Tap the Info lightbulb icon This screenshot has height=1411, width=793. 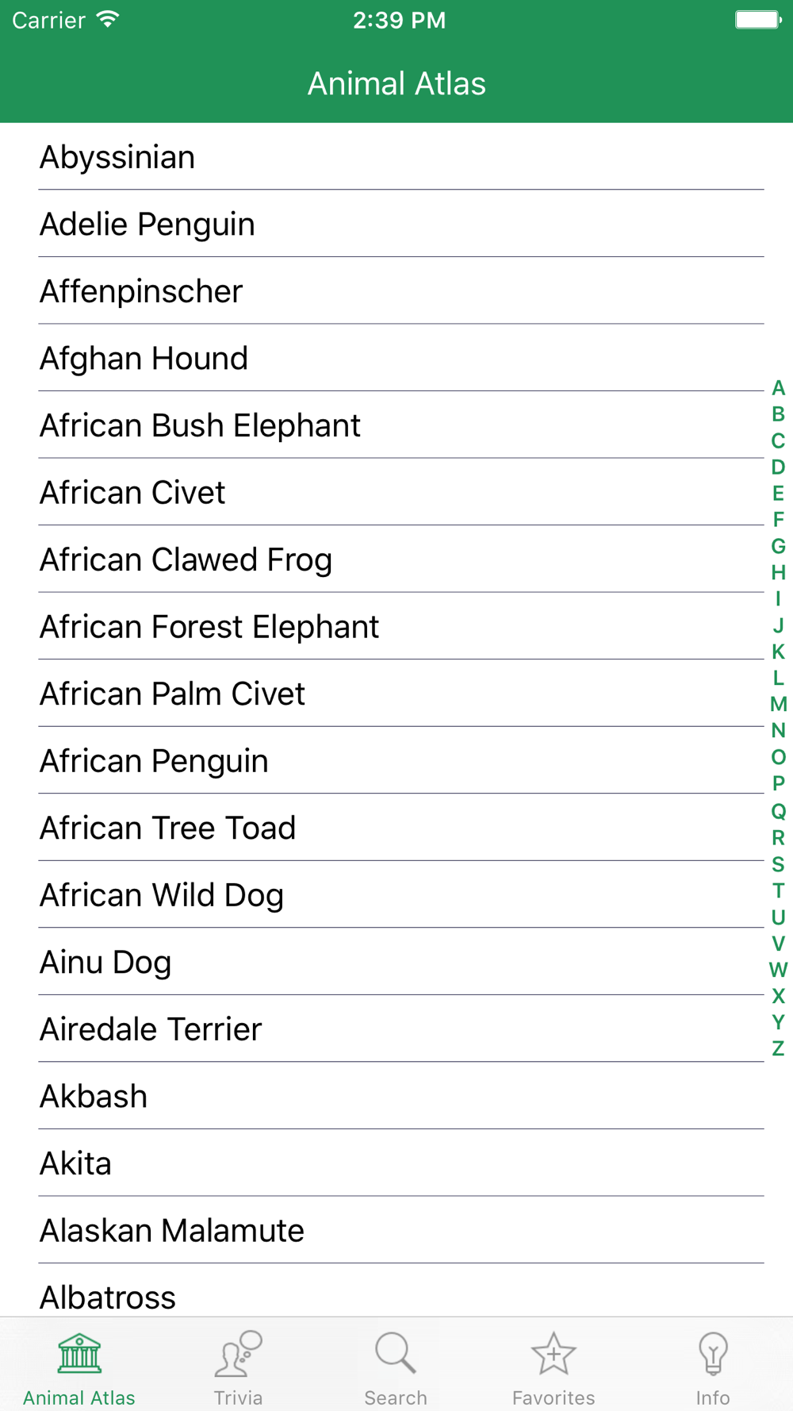[x=713, y=1354]
